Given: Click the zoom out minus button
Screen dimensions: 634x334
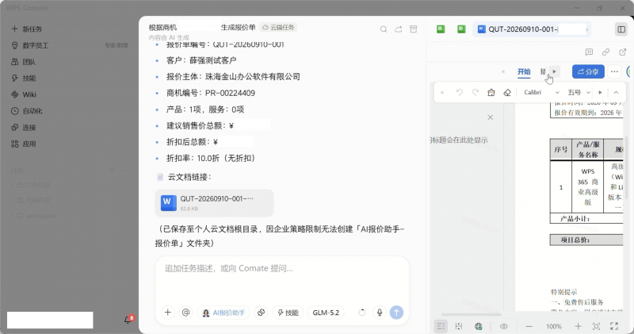Looking at the screenshot, I should [x=529, y=326].
